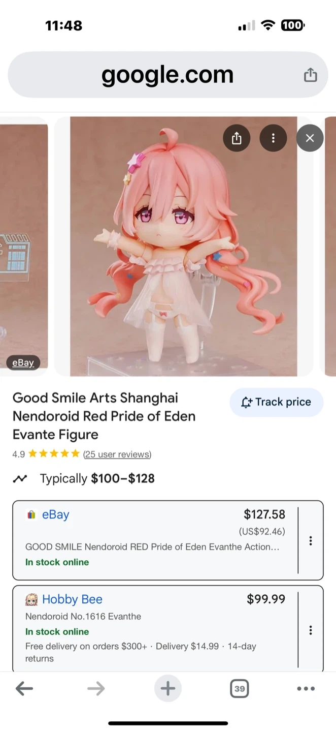336x732 pixels.
Task: Tap the share icon on product image
Action: click(237, 138)
